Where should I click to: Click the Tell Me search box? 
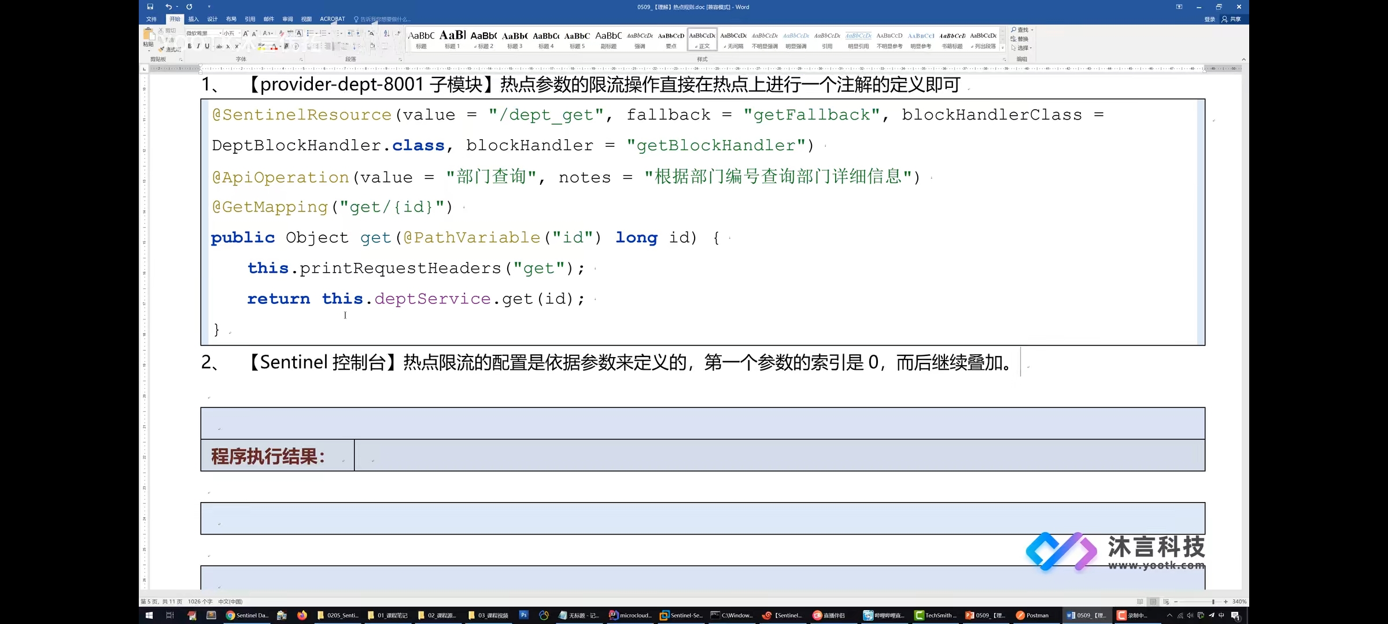[382, 19]
